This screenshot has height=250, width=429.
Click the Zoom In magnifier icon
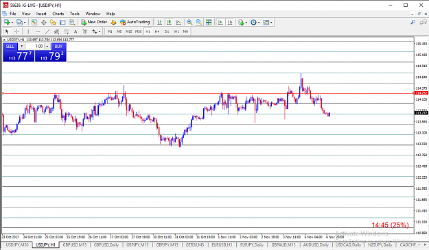click(x=189, y=23)
